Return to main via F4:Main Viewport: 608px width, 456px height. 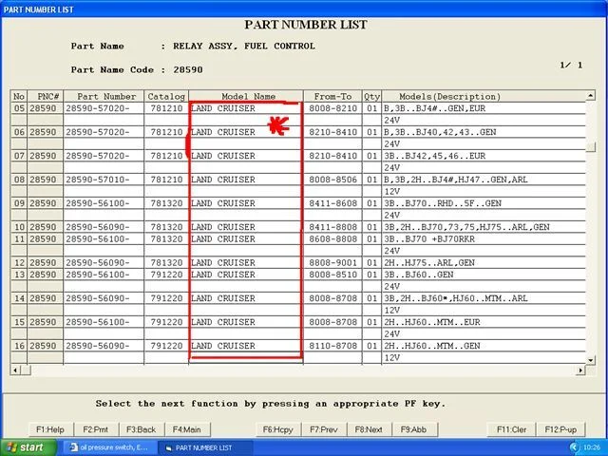pyautogui.click(x=187, y=429)
